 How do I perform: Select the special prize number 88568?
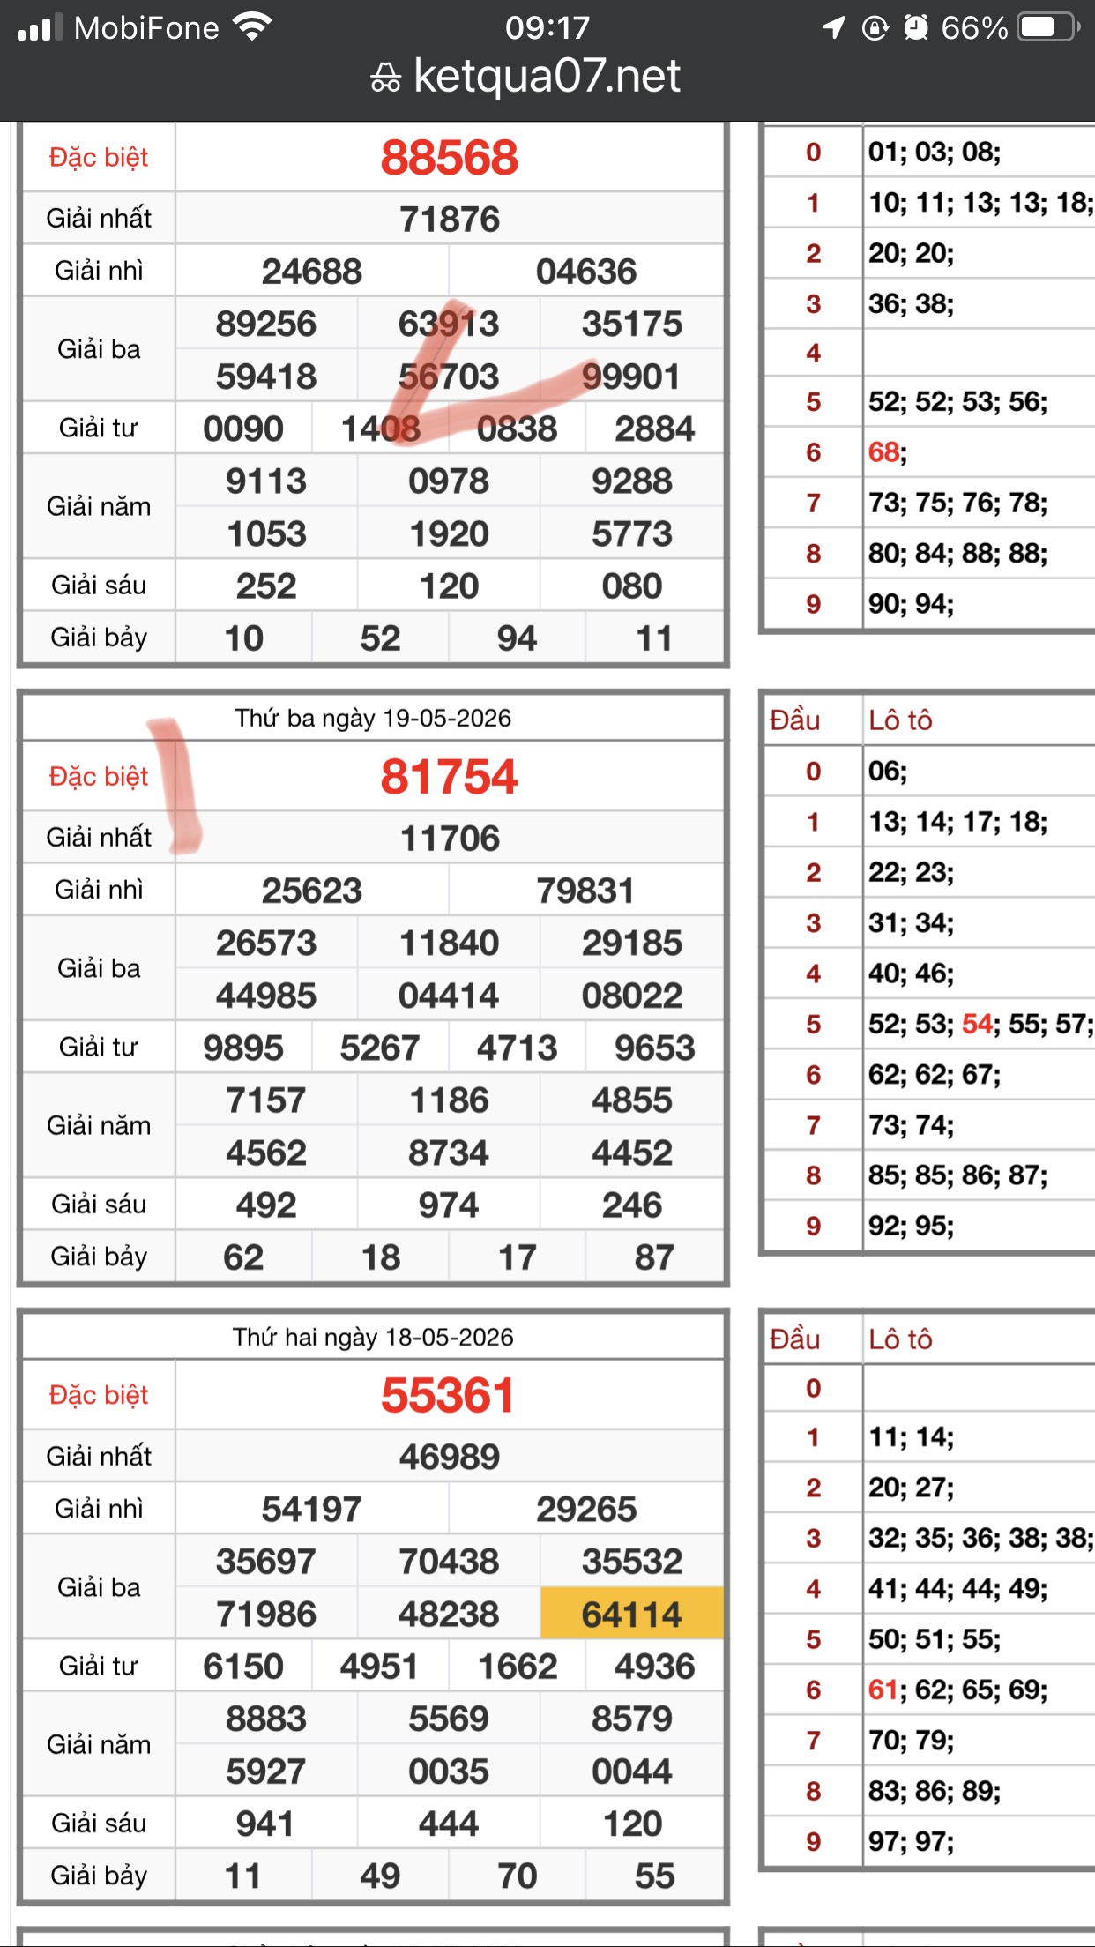(450, 158)
